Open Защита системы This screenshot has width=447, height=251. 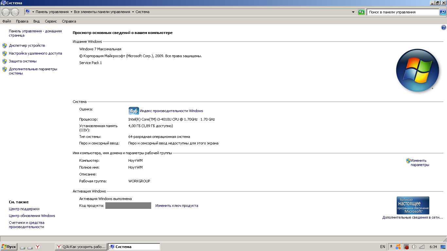point(23,61)
